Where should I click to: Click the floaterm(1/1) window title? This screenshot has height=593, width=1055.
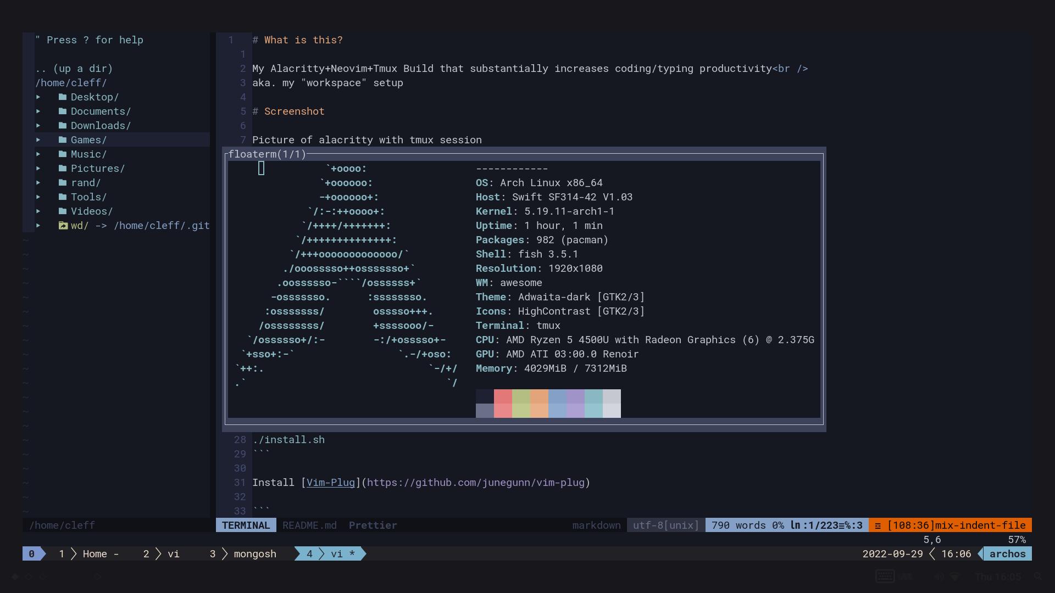coord(267,154)
